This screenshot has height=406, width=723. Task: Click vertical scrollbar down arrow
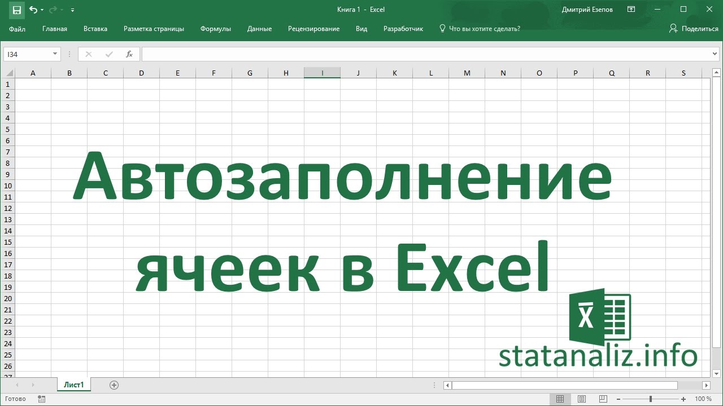coord(716,373)
